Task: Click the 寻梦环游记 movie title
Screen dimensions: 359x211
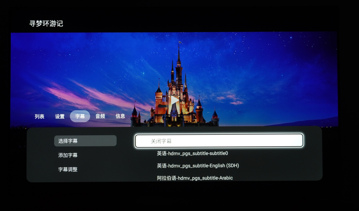Action: point(46,24)
